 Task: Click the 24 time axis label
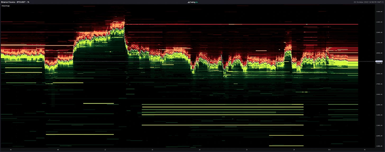tap(247, 150)
